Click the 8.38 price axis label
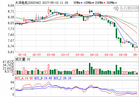Screen dimensions: 139x97 click(x=11, y=17)
